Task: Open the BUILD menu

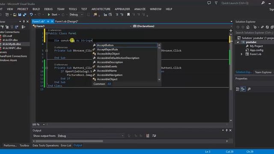Action: point(36,9)
